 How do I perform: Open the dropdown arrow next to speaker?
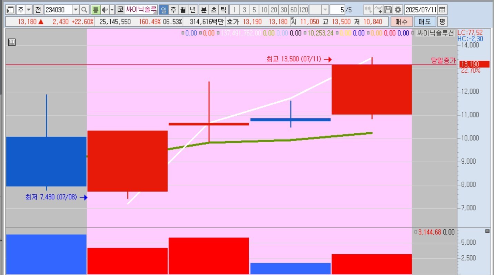coord(112,10)
